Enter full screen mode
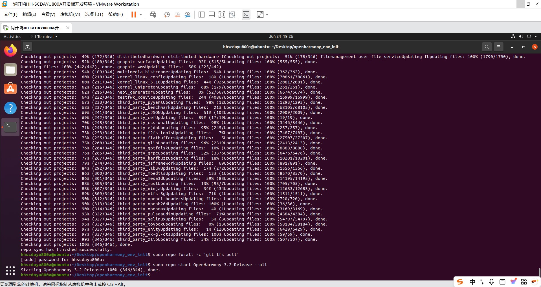The height and width of the screenshot is (287, 541). tap(222, 15)
